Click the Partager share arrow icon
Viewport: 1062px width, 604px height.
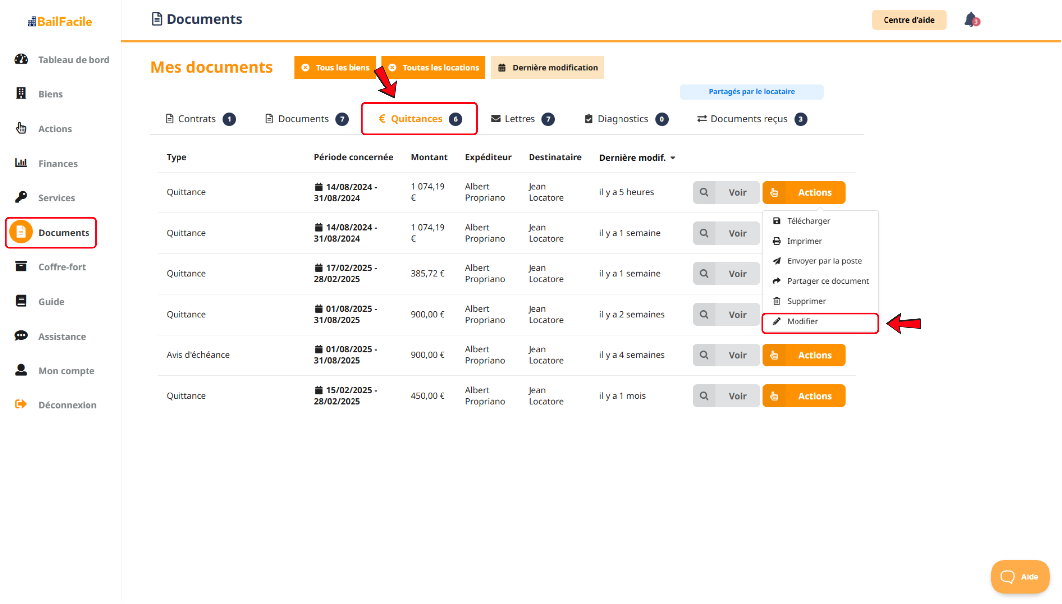tap(777, 281)
